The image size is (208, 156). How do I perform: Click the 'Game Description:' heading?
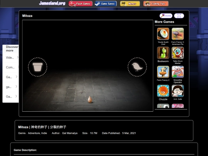[25, 150]
